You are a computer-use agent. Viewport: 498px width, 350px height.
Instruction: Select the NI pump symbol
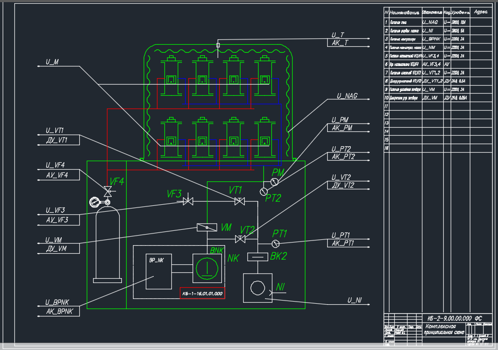click(258, 288)
